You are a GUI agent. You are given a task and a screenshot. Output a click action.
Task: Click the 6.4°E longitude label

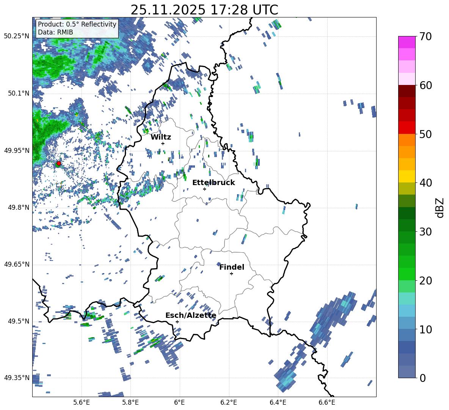pyautogui.click(x=278, y=402)
